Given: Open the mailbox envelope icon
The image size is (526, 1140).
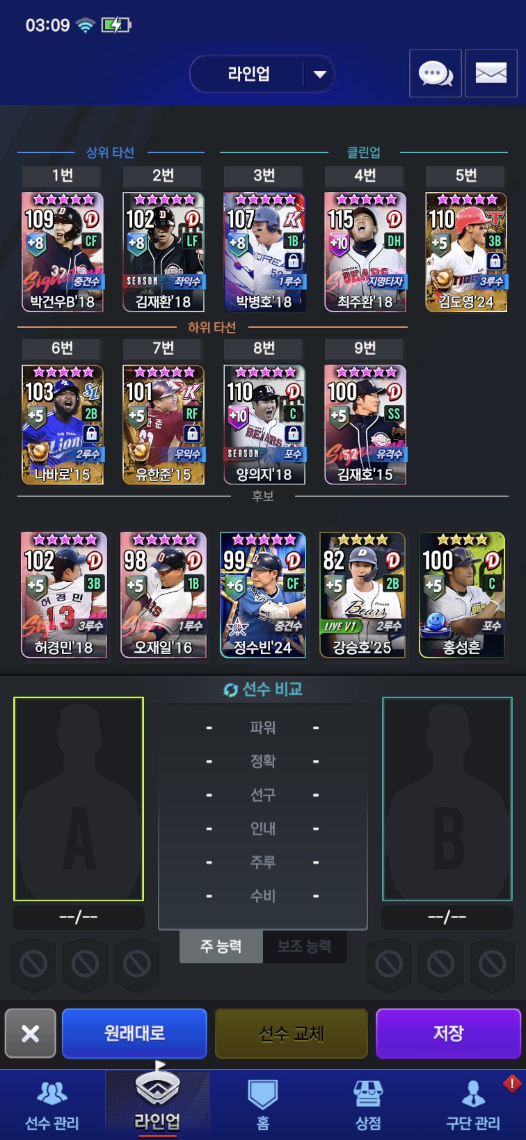Looking at the screenshot, I should [x=491, y=73].
